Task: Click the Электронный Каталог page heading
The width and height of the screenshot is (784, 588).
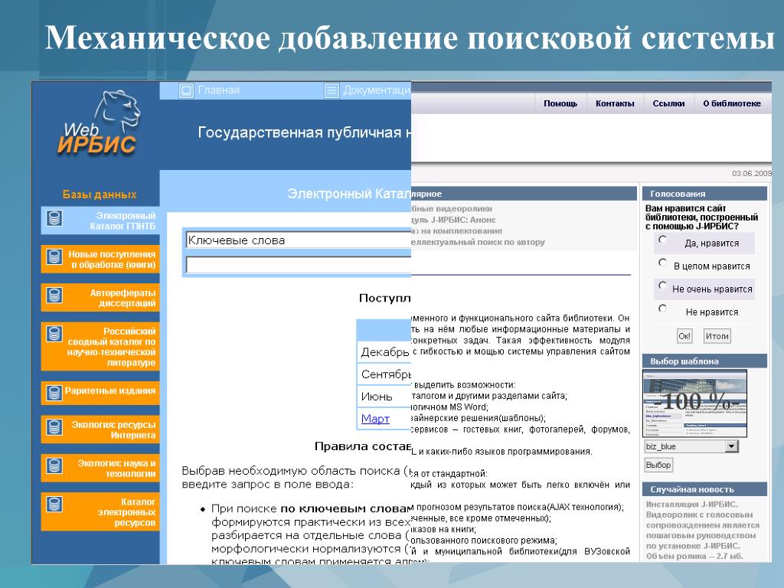Action: [349, 194]
